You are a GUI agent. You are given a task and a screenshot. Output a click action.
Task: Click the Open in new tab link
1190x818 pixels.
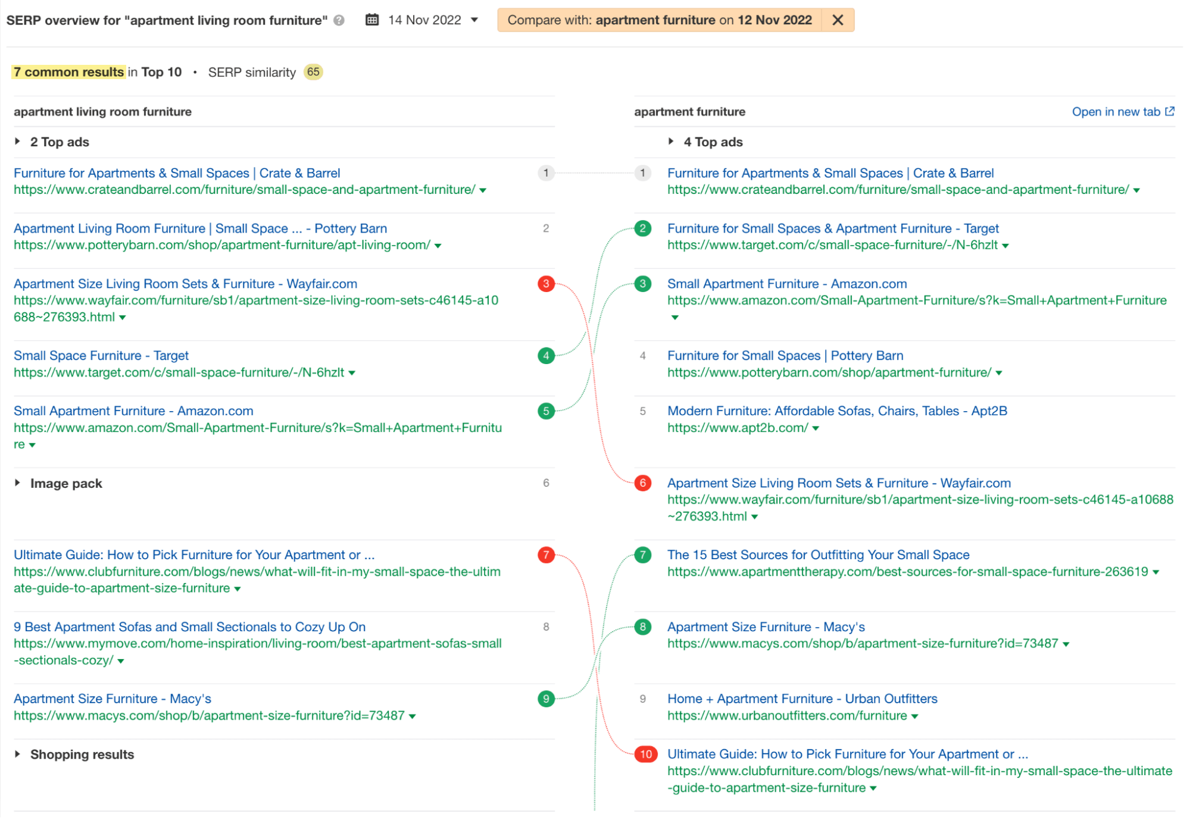coord(1116,111)
